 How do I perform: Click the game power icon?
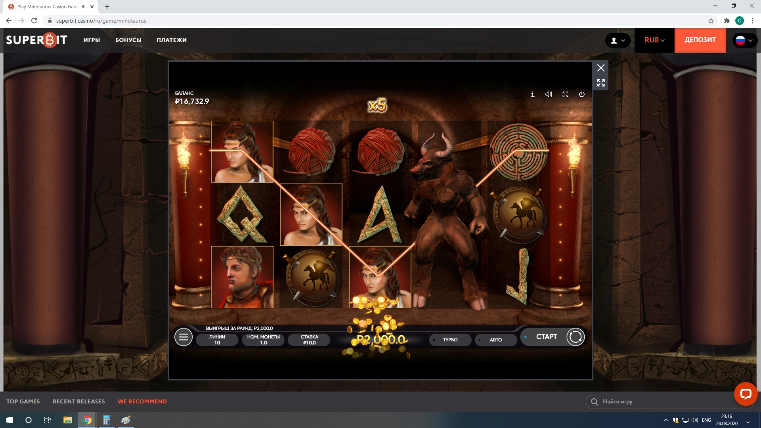tap(581, 94)
